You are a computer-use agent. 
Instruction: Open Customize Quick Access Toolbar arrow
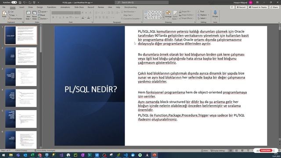(38, 3)
